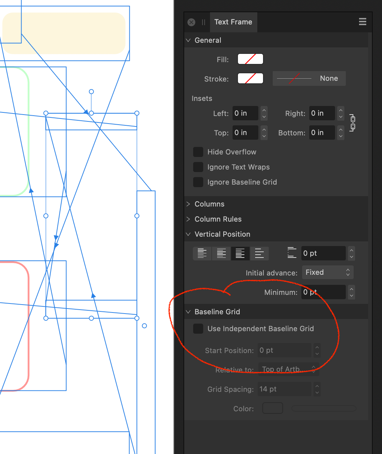
Task: Adjust the Minimum value stepper
Action: coord(352,292)
